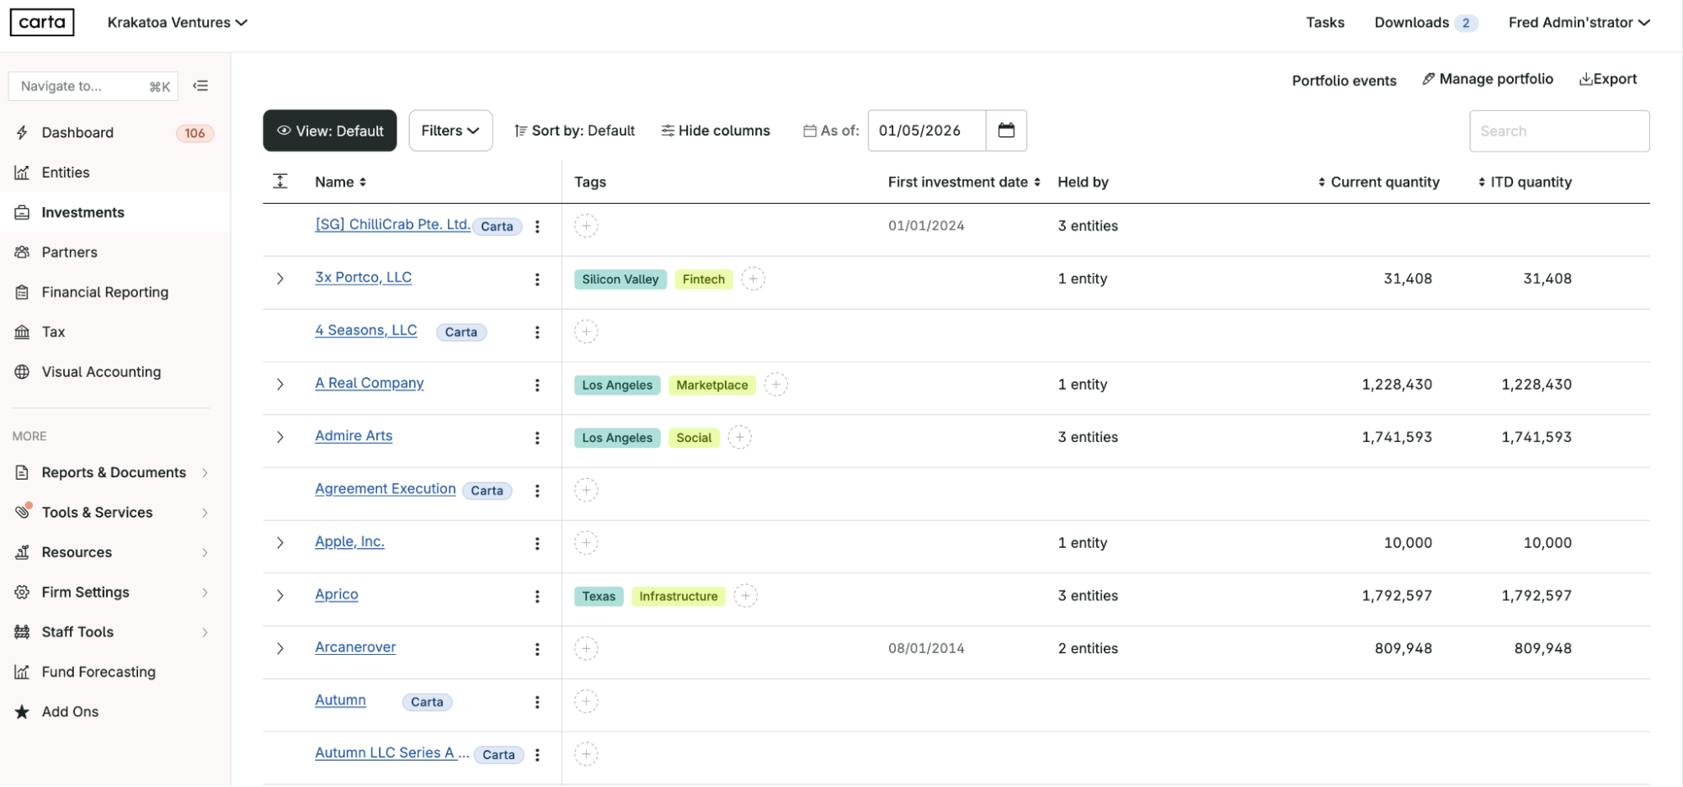Click Manage portfolio

pyautogui.click(x=1487, y=78)
